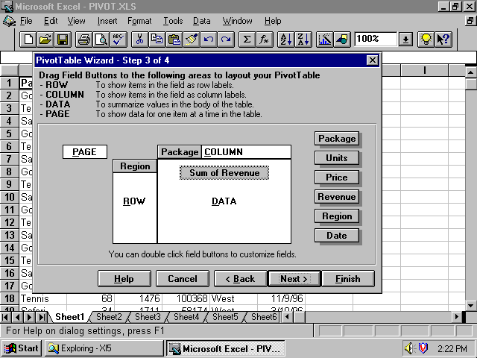Switch to Sheet4 tab
Viewport: 477px width, 358px height.
(186, 317)
